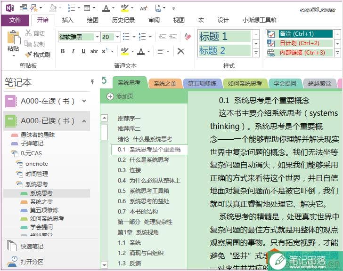Click page list scroll down arrow
This screenshot has width=343, height=271.
pos(104,265)
